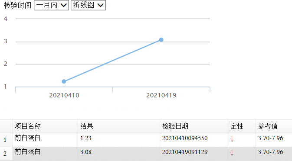Click the 20210419 x-axis label

(161, 95)
